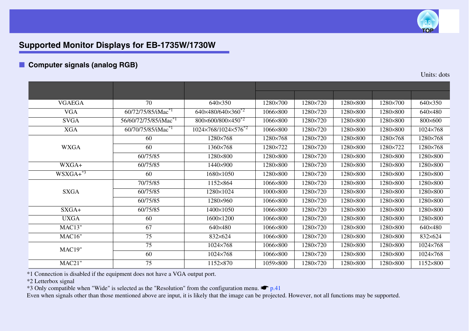The width and height of the screenshot is (469, 331).
Task: Click the '70/75/85' refresh rate cell
Action: coord(149,183)
